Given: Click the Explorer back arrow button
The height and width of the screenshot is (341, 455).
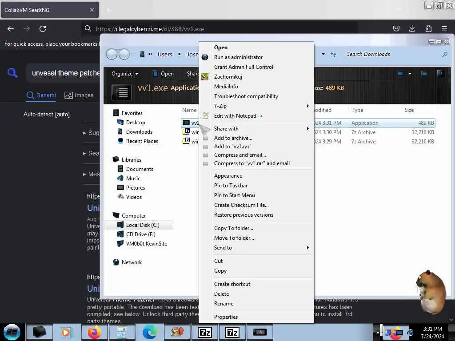Looking at the screenshot, I should [x=112, y=54].
